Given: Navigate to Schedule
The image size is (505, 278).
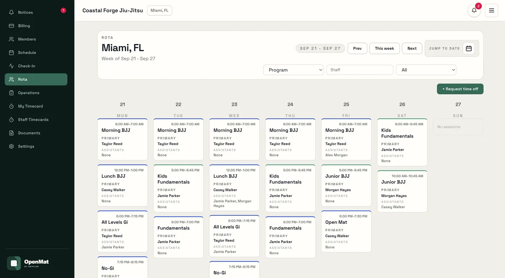Looking at the screenshot, I should [x=36, y=53].
